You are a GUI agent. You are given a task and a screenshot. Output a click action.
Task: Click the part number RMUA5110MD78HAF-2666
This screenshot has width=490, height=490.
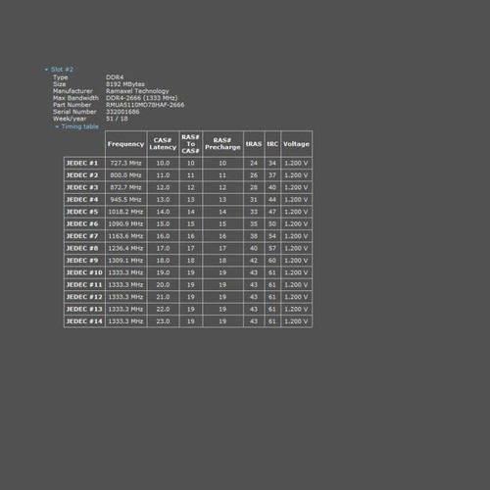point(145,105)
